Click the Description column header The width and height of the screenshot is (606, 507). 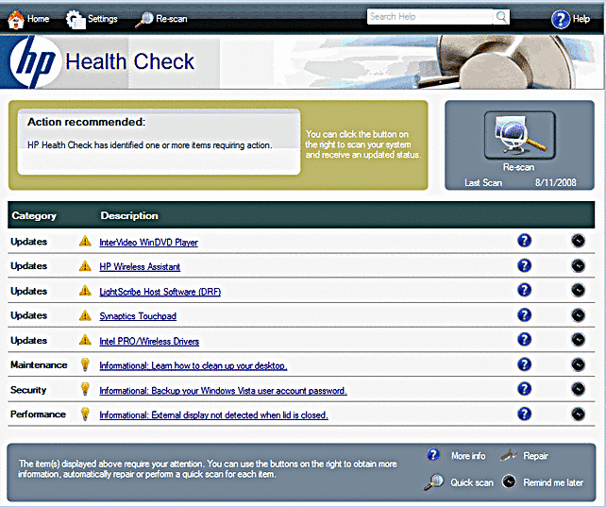coord(129,215)
